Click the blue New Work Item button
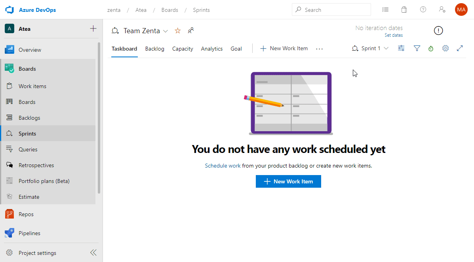The height and width of the screenshot is (262, 474). 288,181
